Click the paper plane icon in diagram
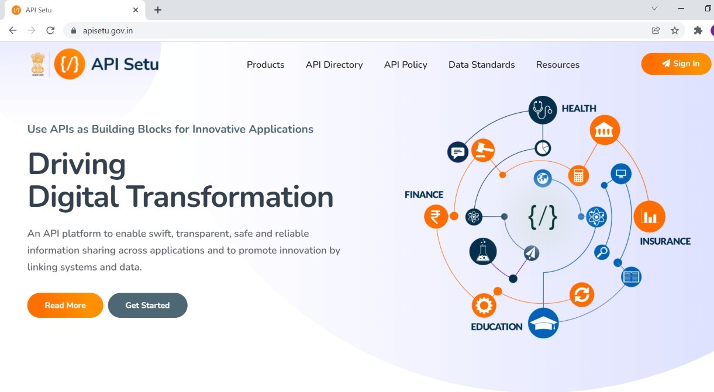 (531, 252)
